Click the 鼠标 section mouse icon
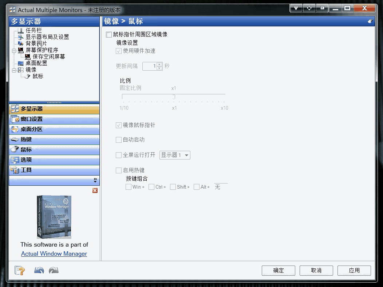383x287 pixels. (x=15, y=149)
